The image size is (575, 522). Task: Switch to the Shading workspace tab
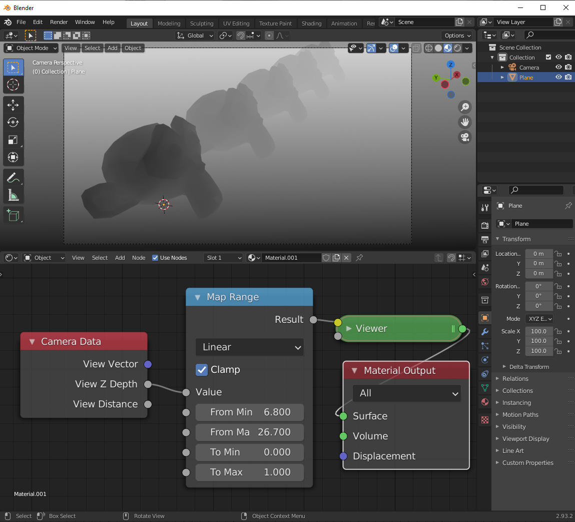pos(311,23)
